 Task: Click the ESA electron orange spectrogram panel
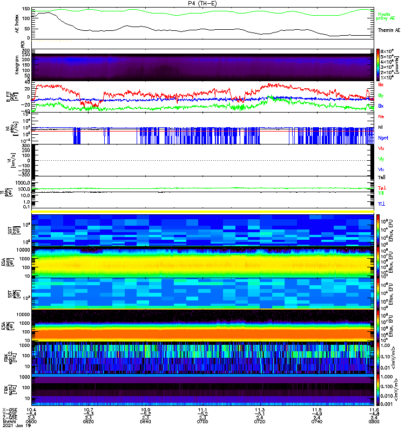pyautogui.click(x=202, y=326)
